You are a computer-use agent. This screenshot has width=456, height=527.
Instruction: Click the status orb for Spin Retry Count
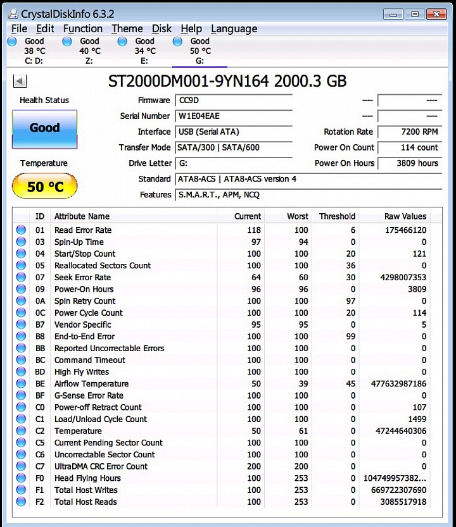[x=21, y=301]
